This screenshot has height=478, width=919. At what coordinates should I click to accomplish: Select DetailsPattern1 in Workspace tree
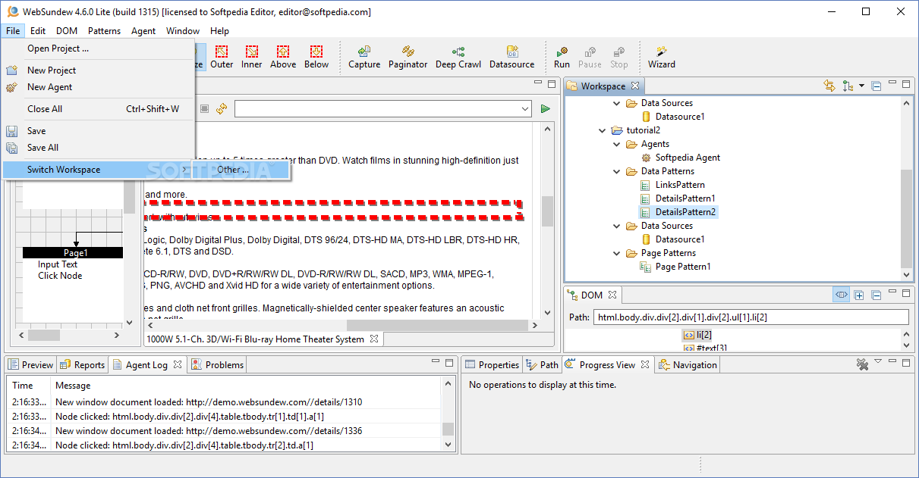(x=678, y=198)
